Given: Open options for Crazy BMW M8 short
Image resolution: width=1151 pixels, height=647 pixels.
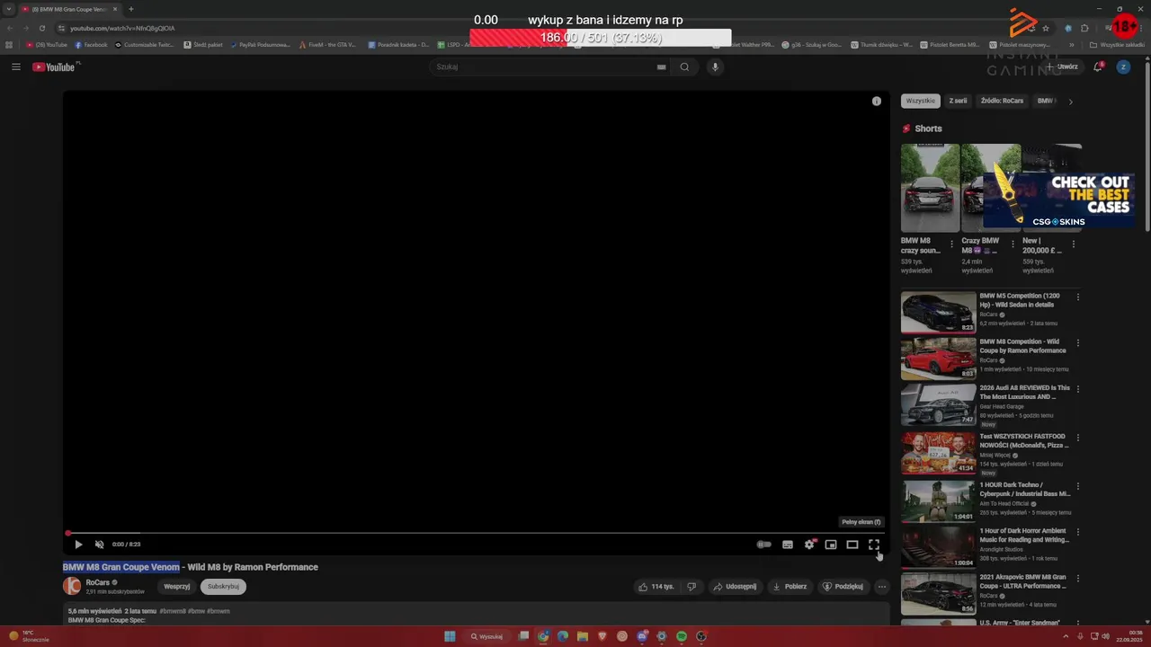Looking at the screenshot, I should point(1013,244).
